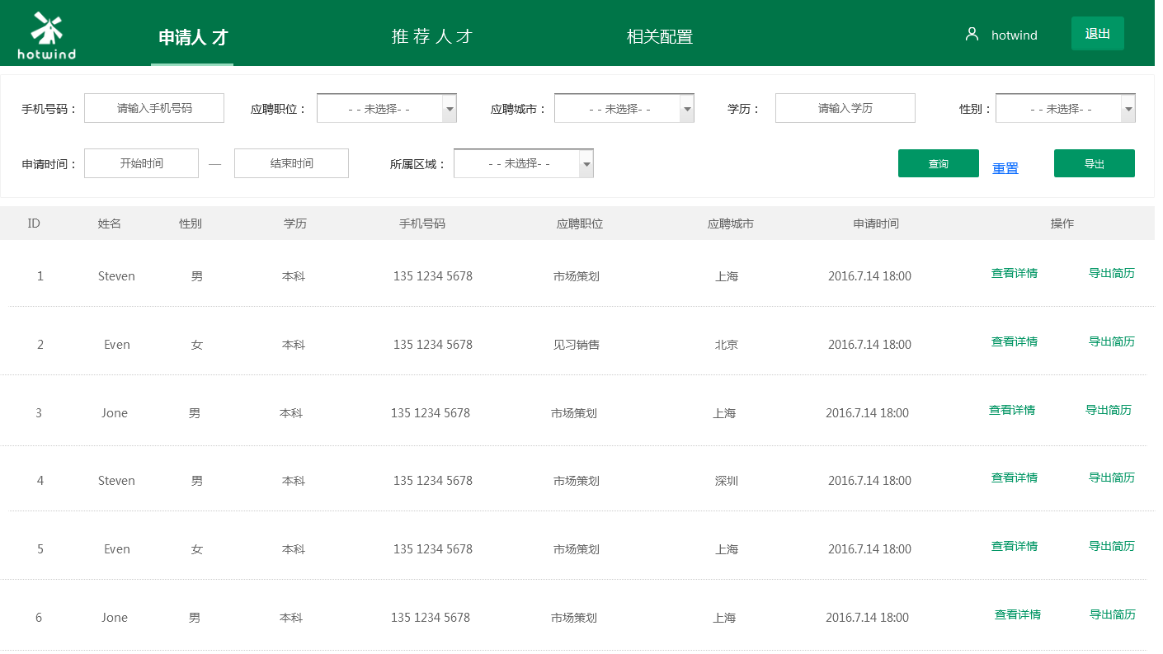The height and width of the screenshot is (654, 1163).
Task: Click 查看详情 for row 2 Even
Action: coord(1015,342)
